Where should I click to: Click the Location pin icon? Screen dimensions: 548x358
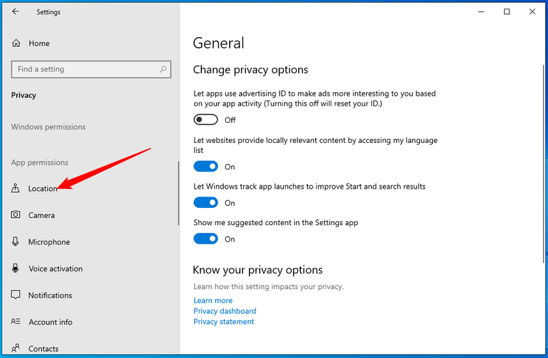[x=16, y=189]
